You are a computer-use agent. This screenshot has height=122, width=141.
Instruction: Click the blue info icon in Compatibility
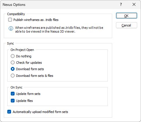[11, 29]
